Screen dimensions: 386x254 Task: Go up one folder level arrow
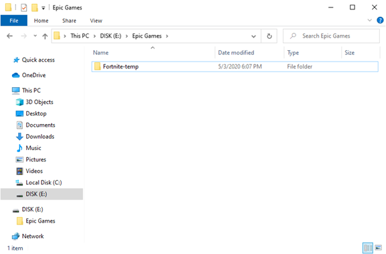point(45,36)
